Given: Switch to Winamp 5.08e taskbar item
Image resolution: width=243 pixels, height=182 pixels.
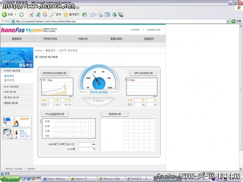Looking at the screenshot, I should [x=111, y=179].
